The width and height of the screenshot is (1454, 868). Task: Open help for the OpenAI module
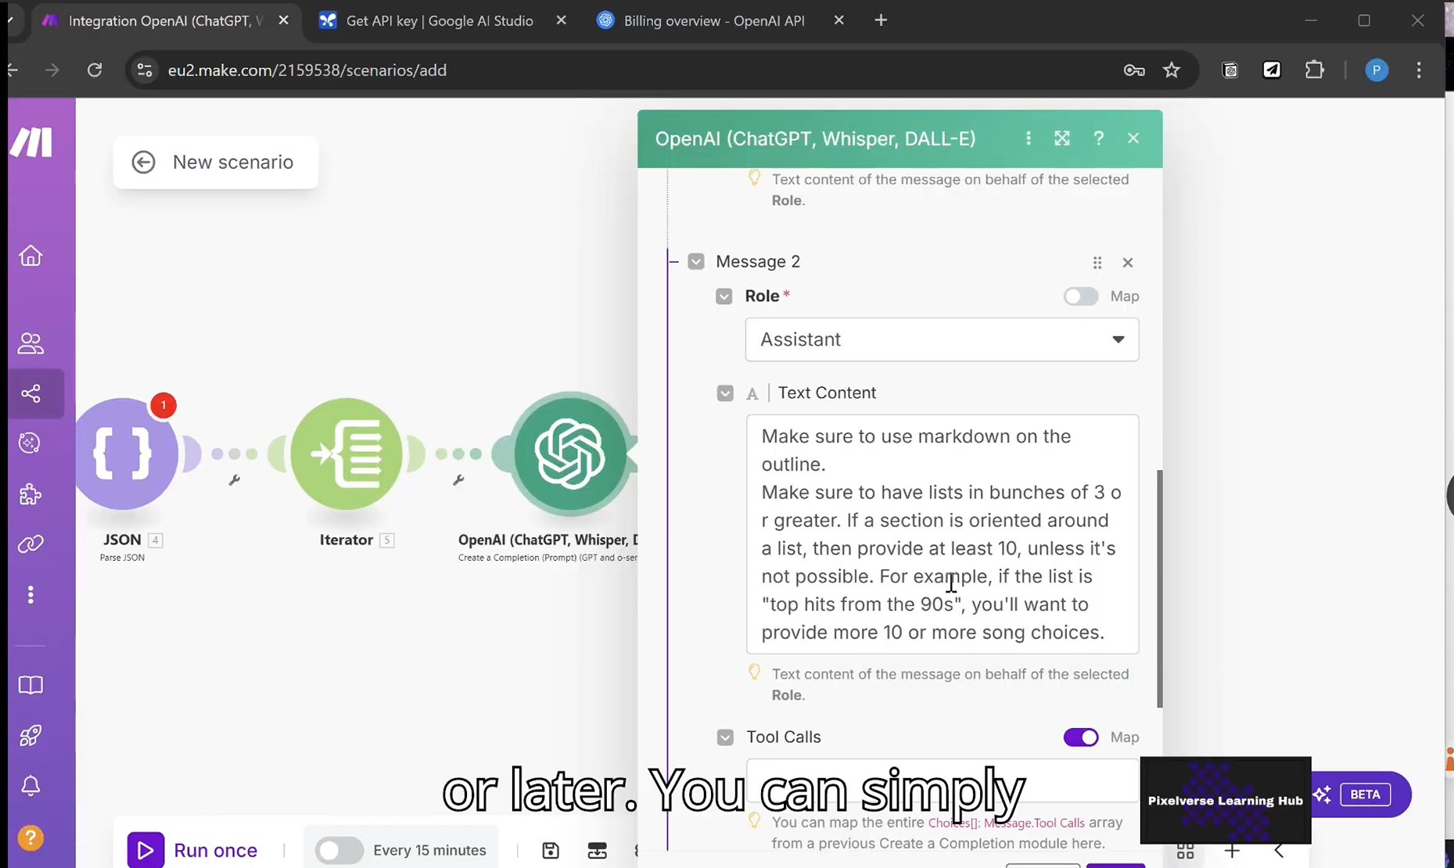point(1098,138)
